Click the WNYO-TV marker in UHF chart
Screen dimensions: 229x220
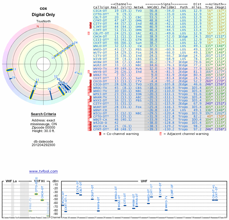(x=166, y=210)
